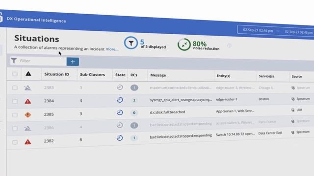Sort by Source column header
The image size is (314, 176).
click(x=296, y=76)
